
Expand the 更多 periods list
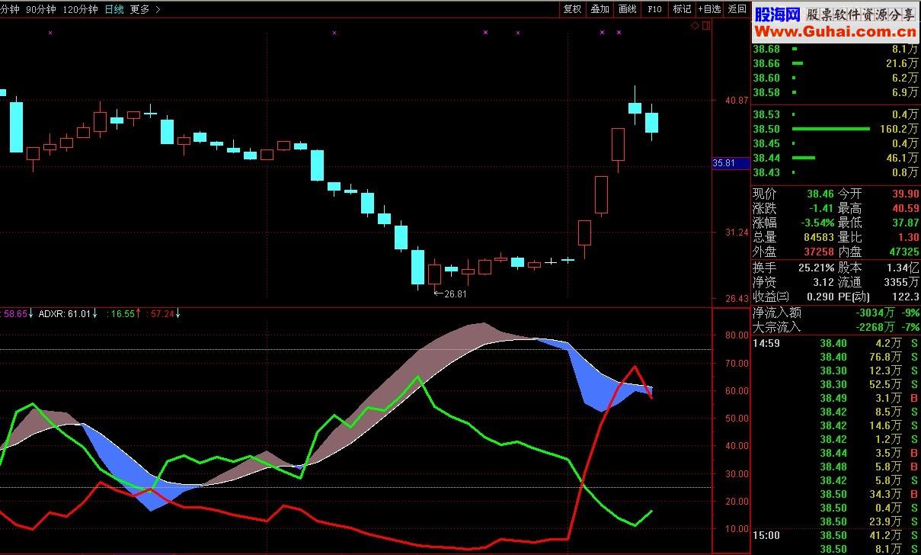coord(145,9)
